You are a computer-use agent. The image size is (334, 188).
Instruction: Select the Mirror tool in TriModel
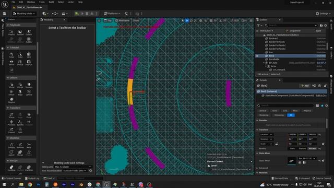(x=11, y=63)
